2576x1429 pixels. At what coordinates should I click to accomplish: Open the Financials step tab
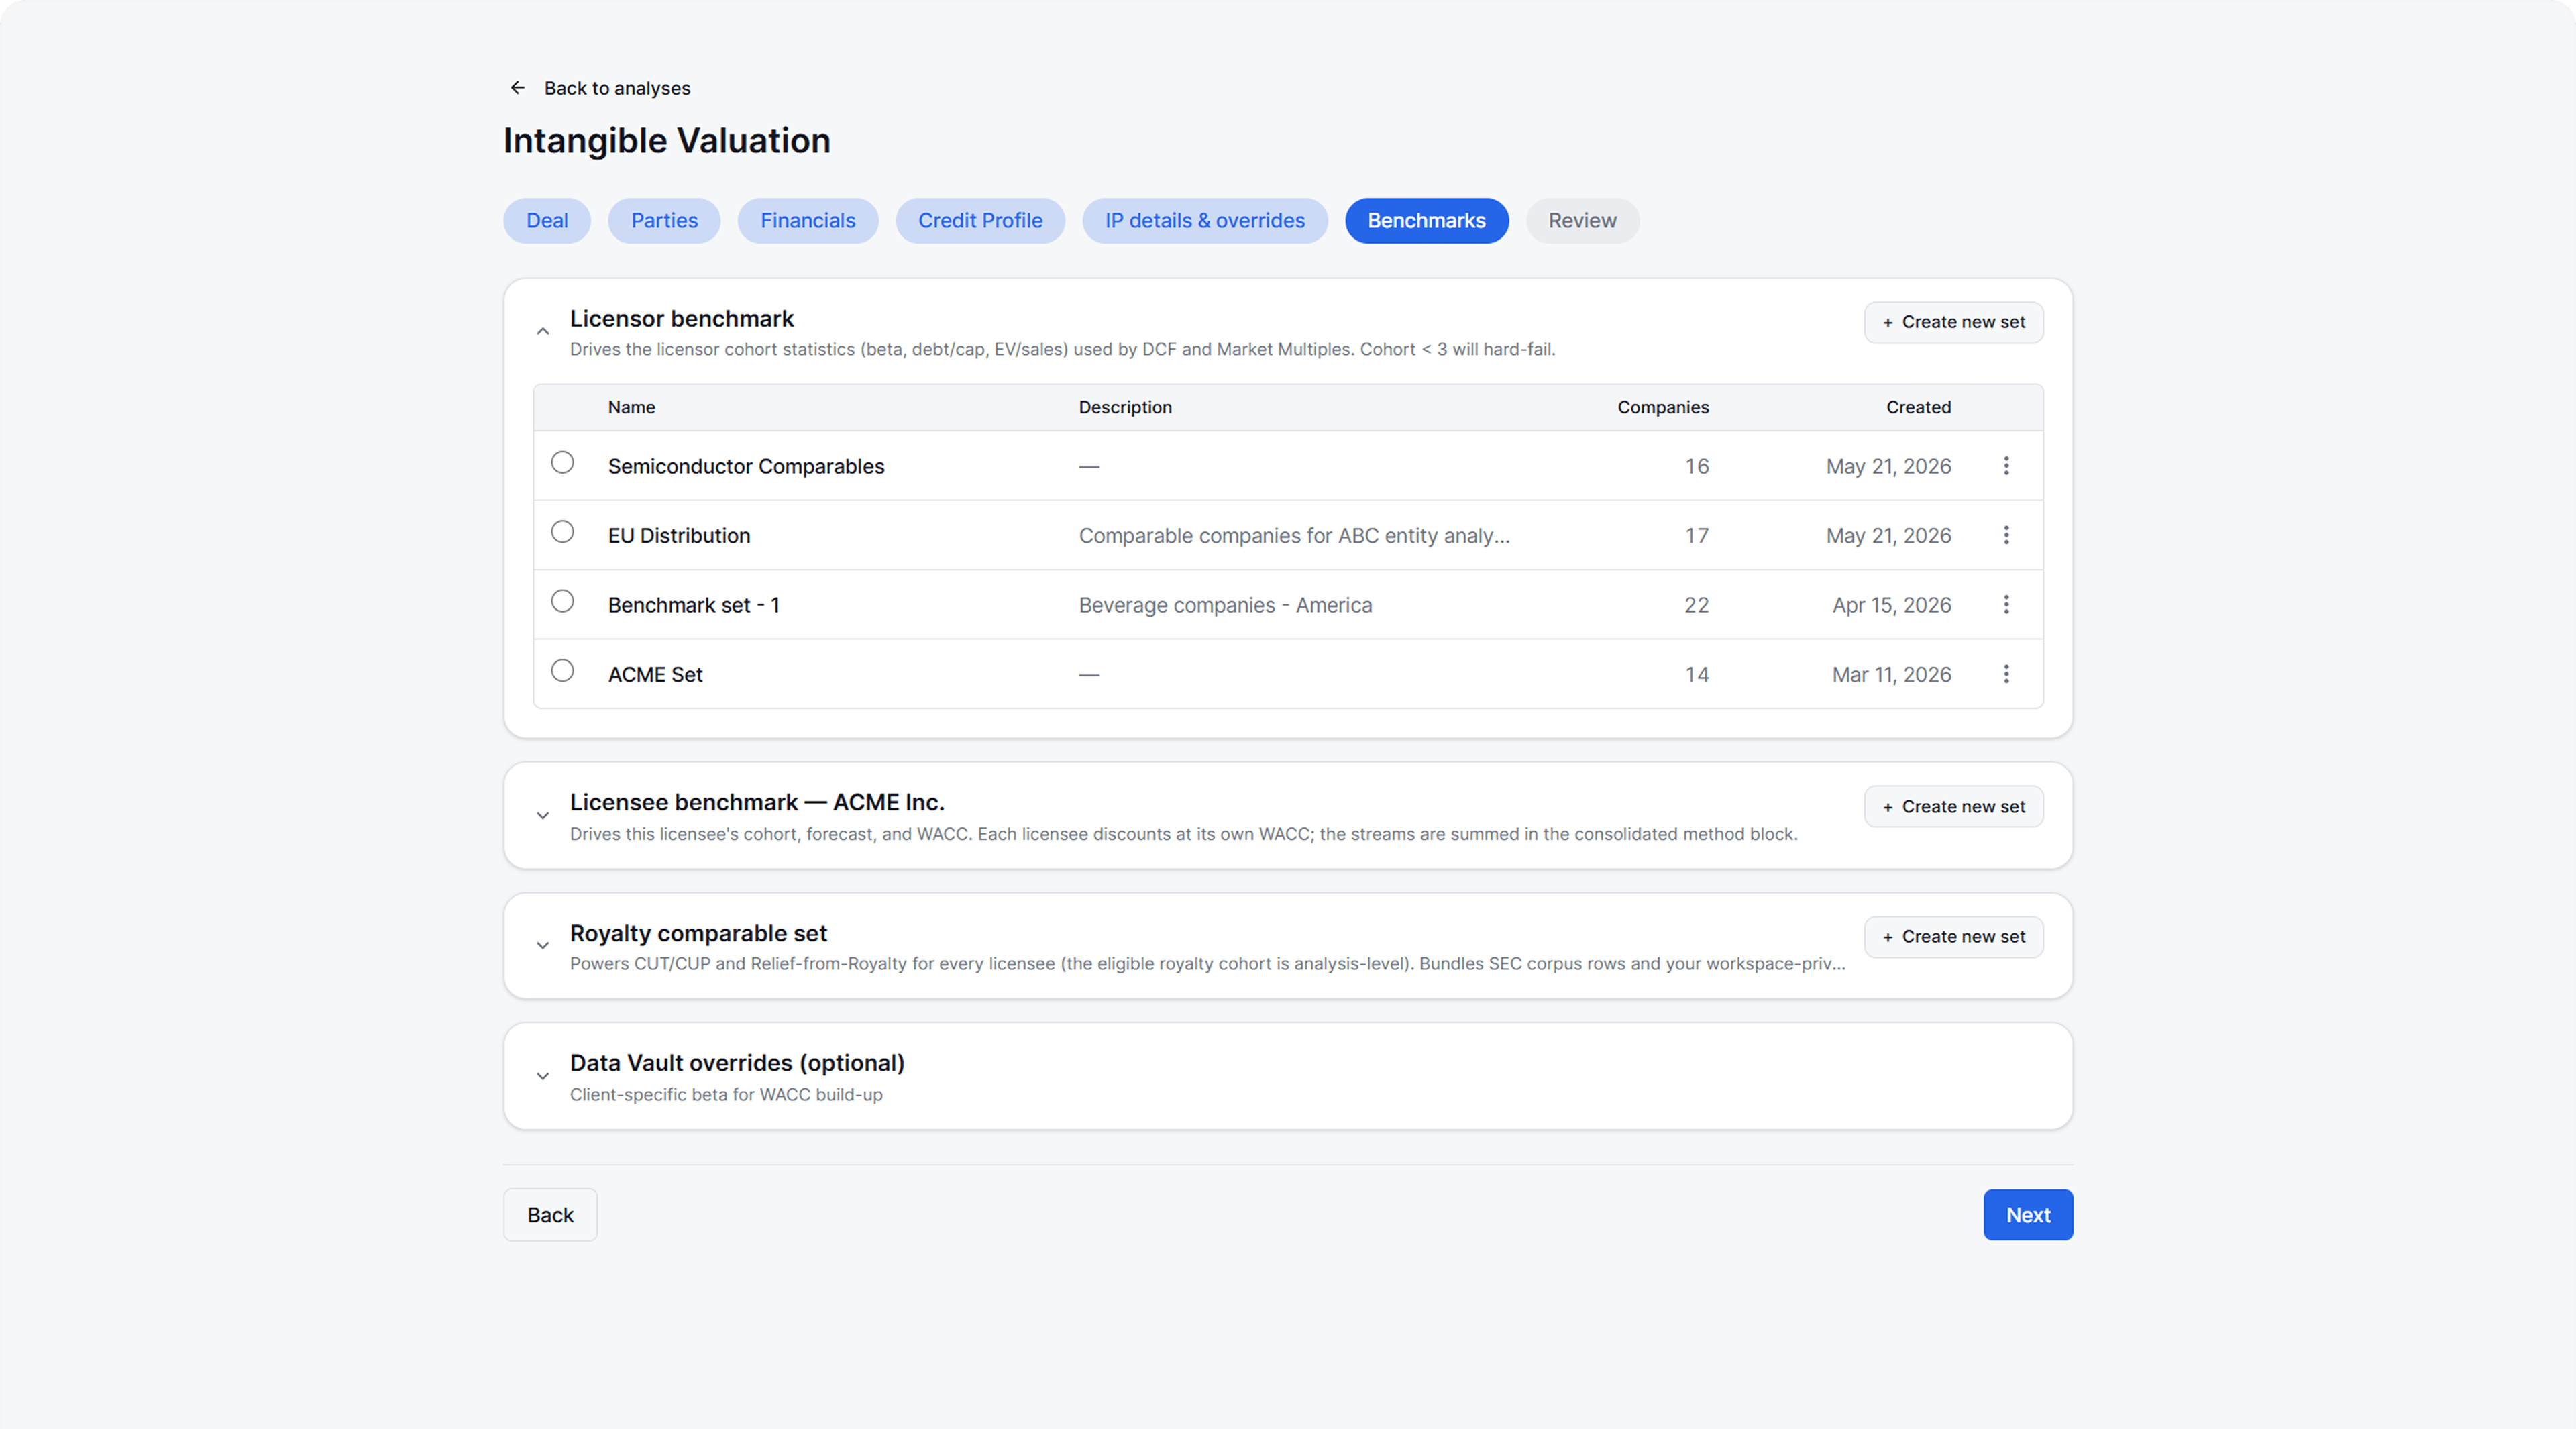coord(808,221)
